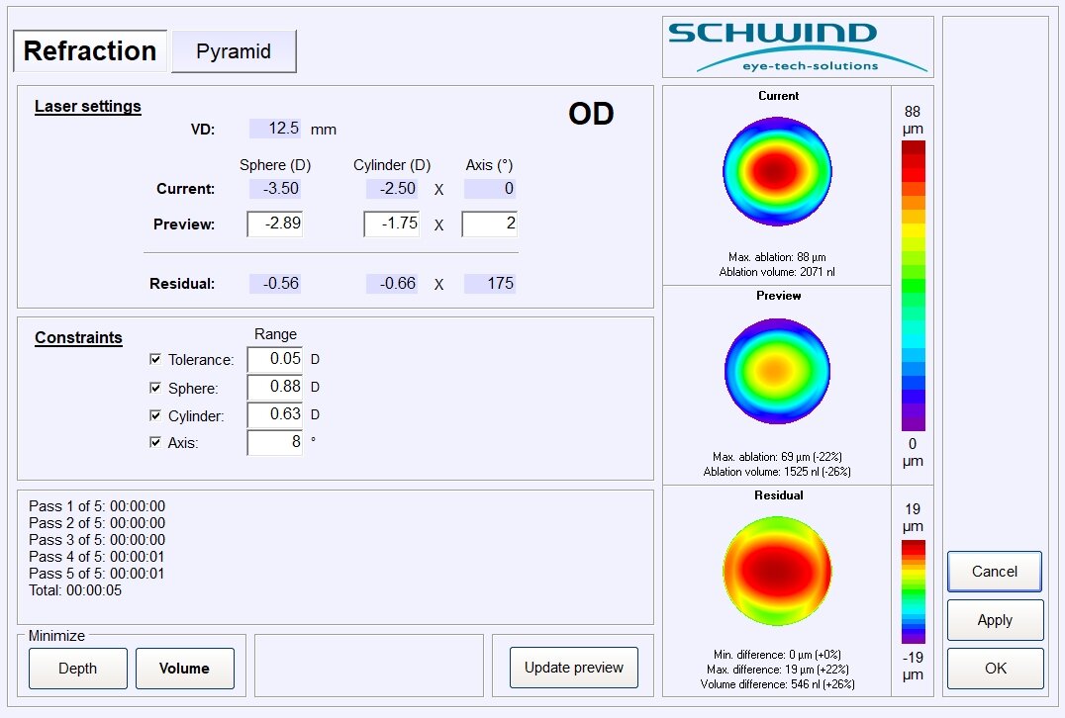Toggle the Axis constraint checkbox
Screen dimensions: 1065x718
(154, 443)
